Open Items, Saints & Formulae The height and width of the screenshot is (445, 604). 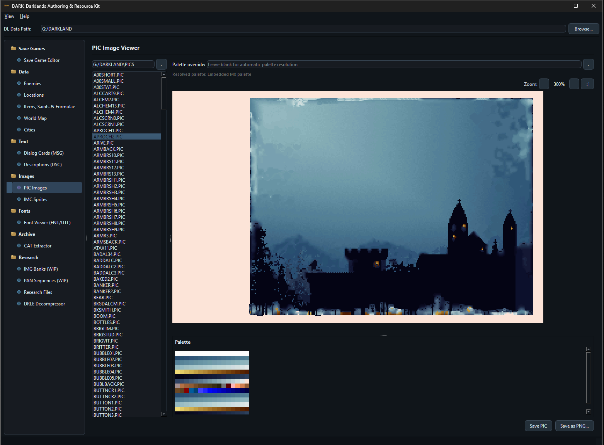coord(49,107)
